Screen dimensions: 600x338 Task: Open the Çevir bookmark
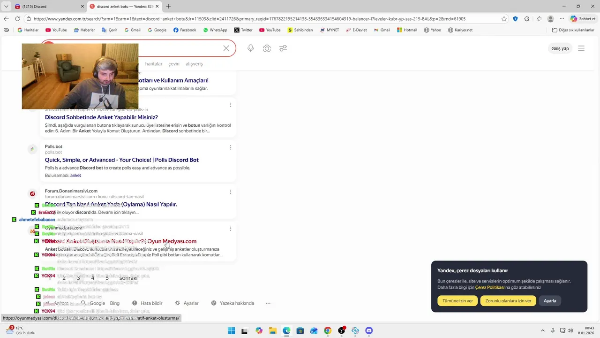point(109,30)
